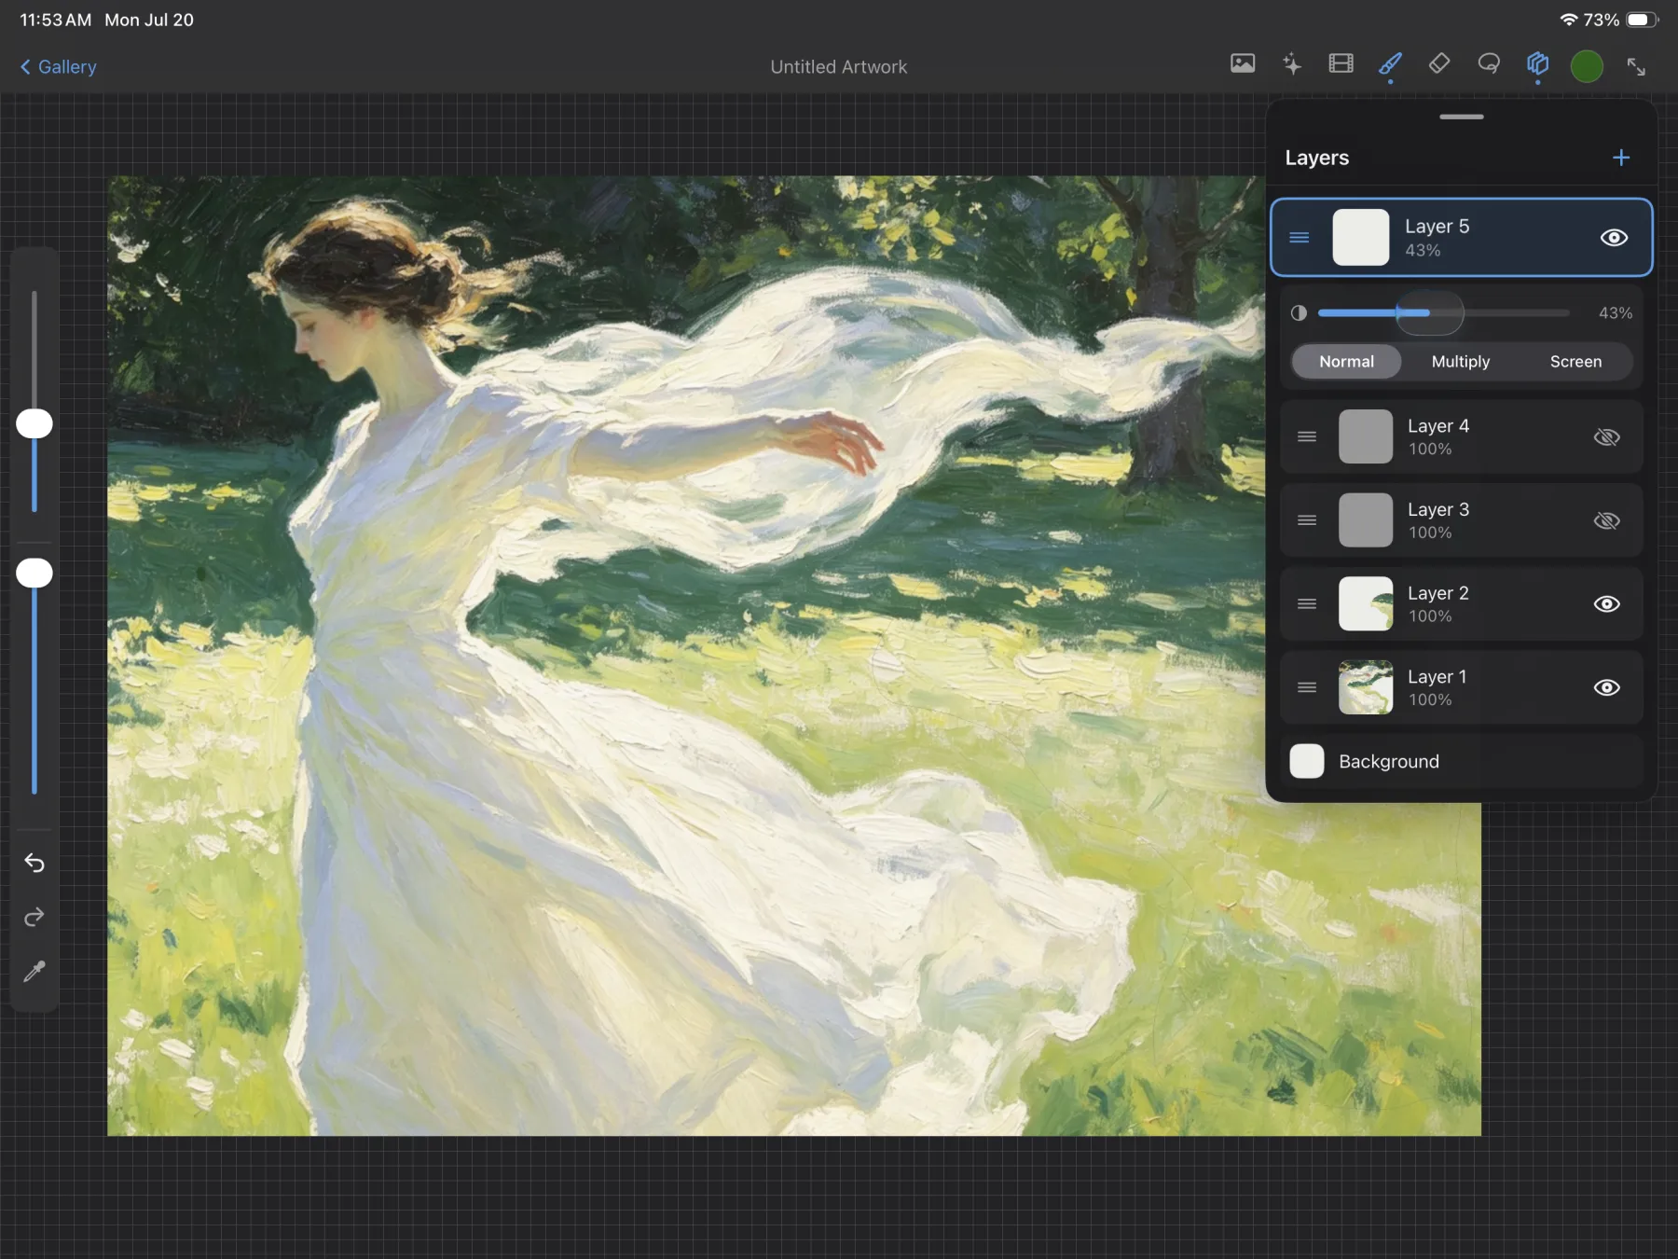Select Normal blend mode

coord(1346,362)
